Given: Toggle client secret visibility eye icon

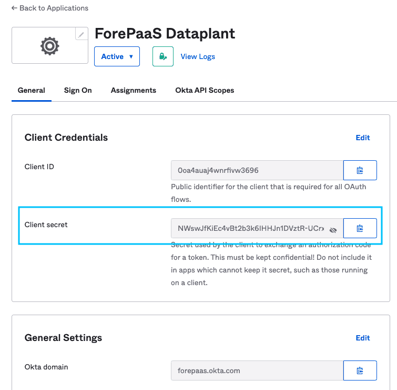Looking at the screenshot, I should pyautogui.click(x=333, y=230).
